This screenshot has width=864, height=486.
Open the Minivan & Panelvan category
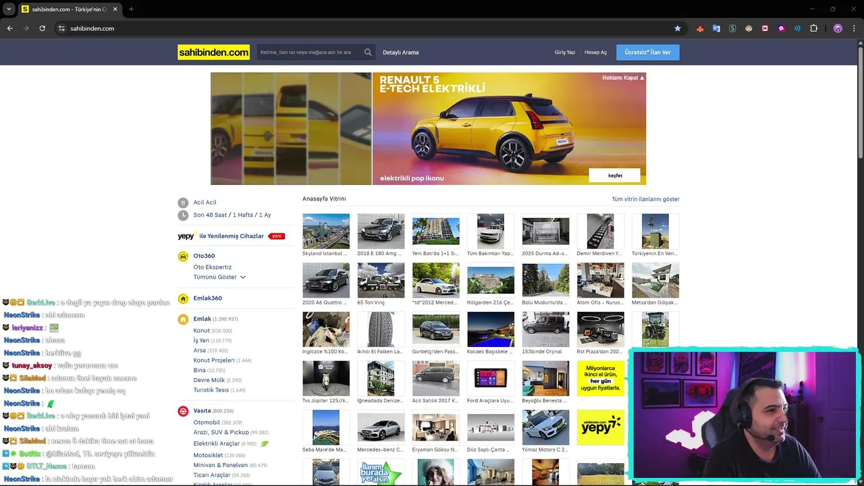coord(221,465)
